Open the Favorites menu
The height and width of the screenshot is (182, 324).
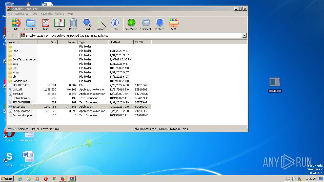point(46,14)
